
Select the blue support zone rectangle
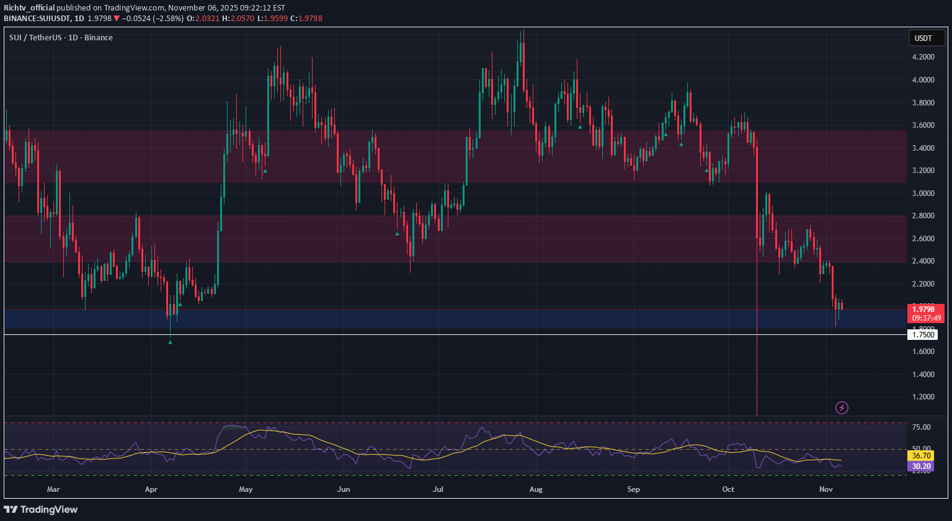click(434, 319)
